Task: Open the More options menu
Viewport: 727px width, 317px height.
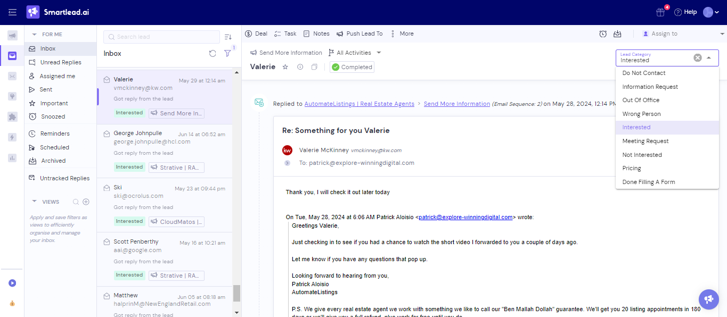Action: tap(402, 34)
